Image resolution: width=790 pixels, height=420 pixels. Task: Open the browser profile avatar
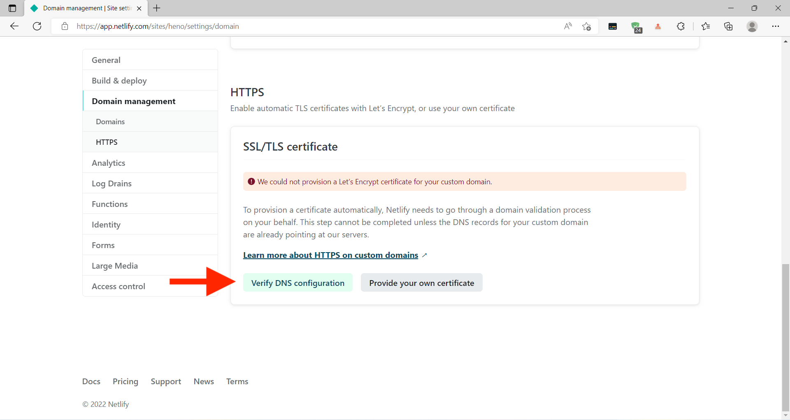tap(752, 26)
